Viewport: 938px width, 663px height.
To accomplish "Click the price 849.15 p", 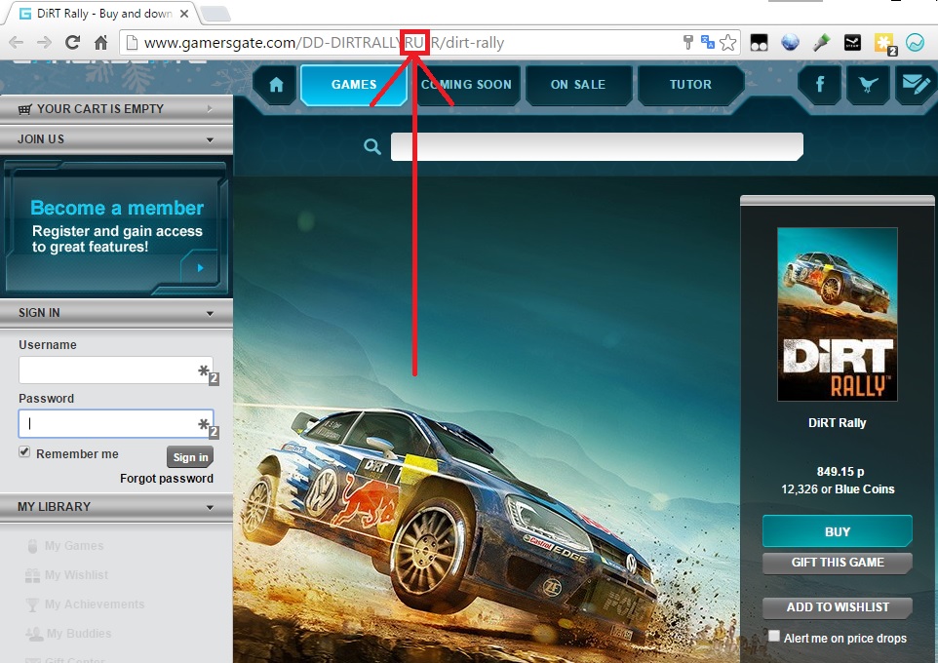I will pos(840,471).
